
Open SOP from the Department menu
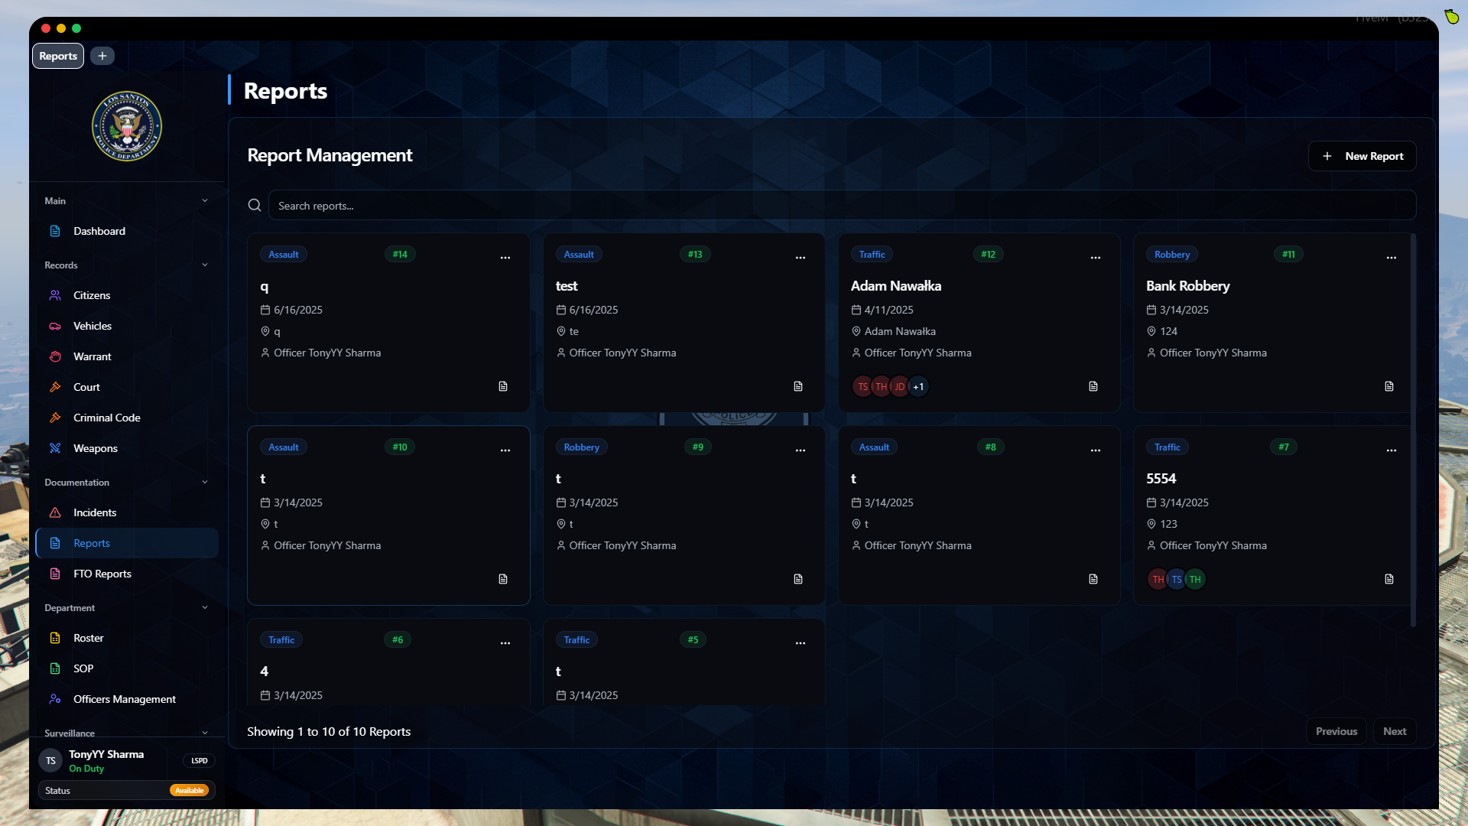[x=84, y=668]
